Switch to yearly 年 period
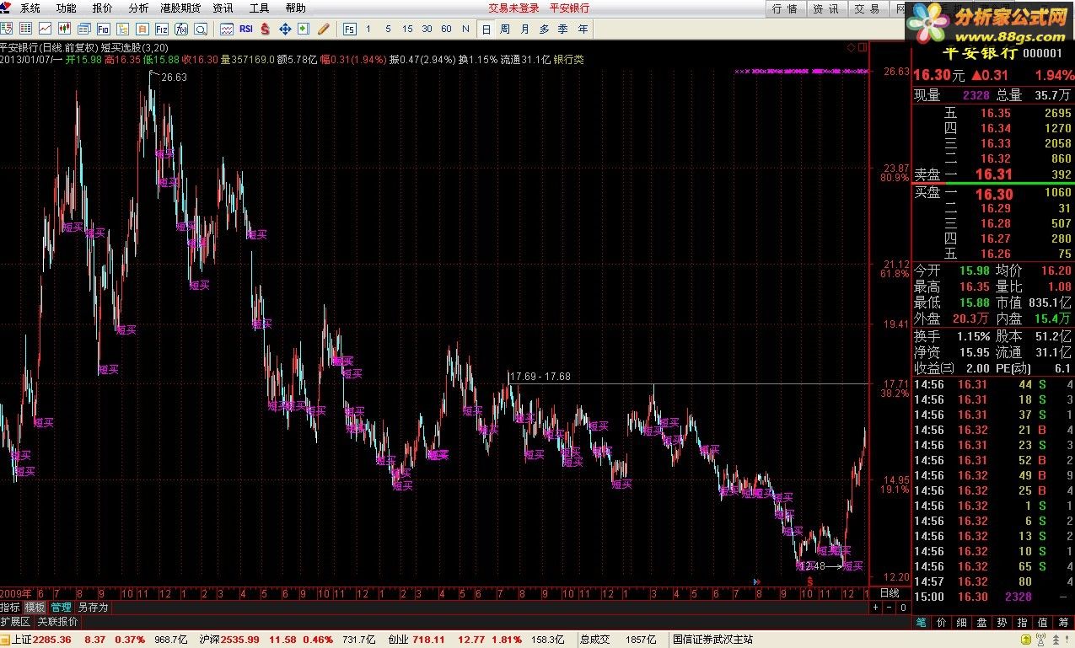Image resolution: width=1075 pixels, height=648 pixels. point(583,29)
